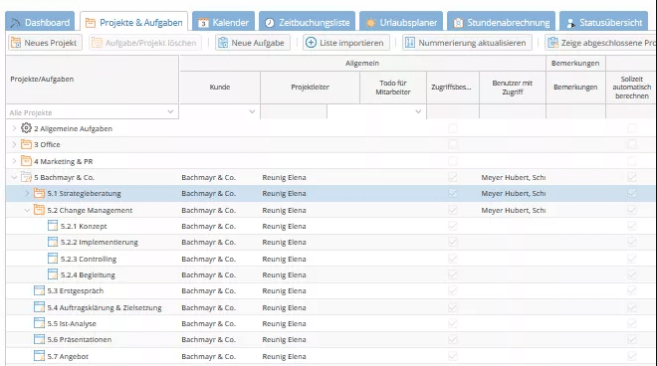Click the Zeitbuchungsliste clock icon
The image size is (657, 366).
(x=270, y=23)
